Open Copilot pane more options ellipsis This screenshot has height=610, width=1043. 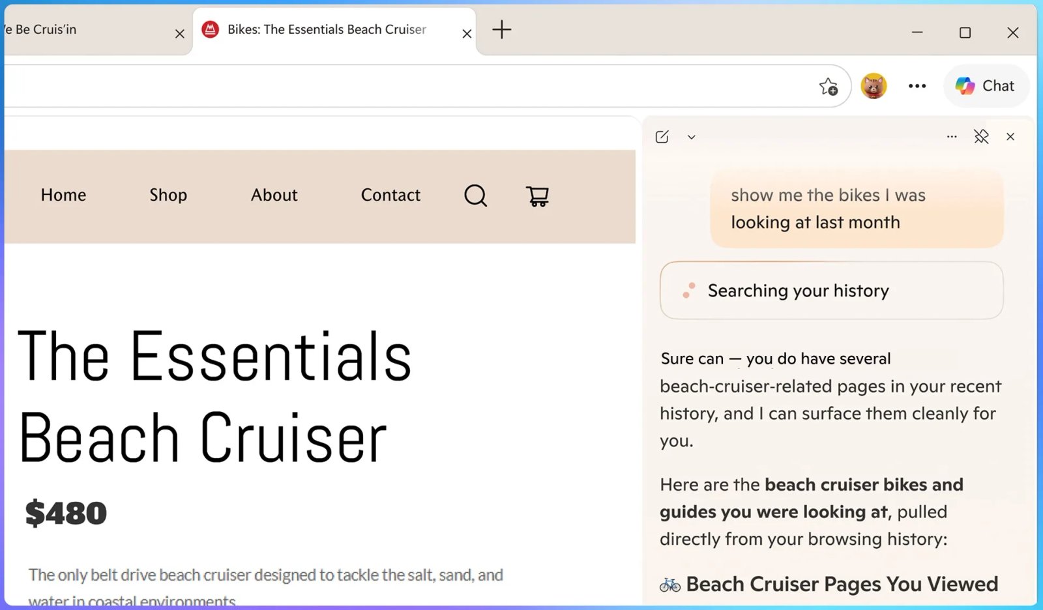pos(952,137)
